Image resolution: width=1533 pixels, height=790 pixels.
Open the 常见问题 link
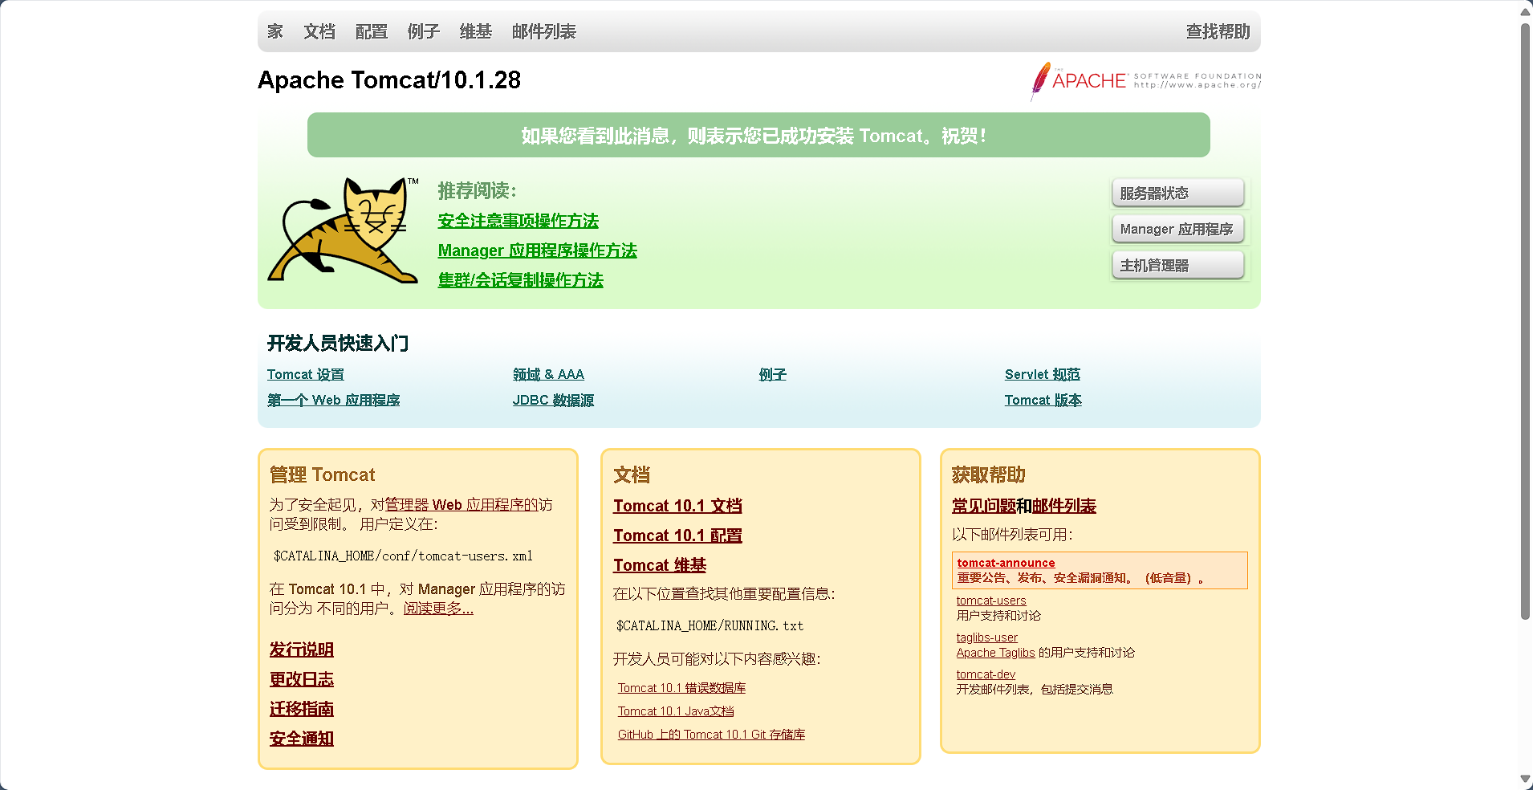(983, 506)
